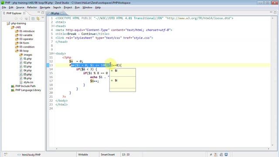Click the horizontal scrollbar left arrow
This screenshot has width=279, height=157.
[x=57, y=149]
